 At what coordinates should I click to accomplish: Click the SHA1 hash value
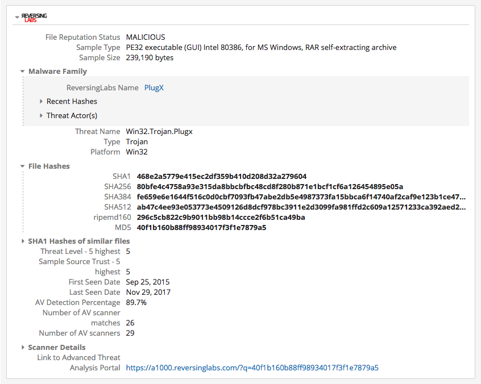click(222, 177)
